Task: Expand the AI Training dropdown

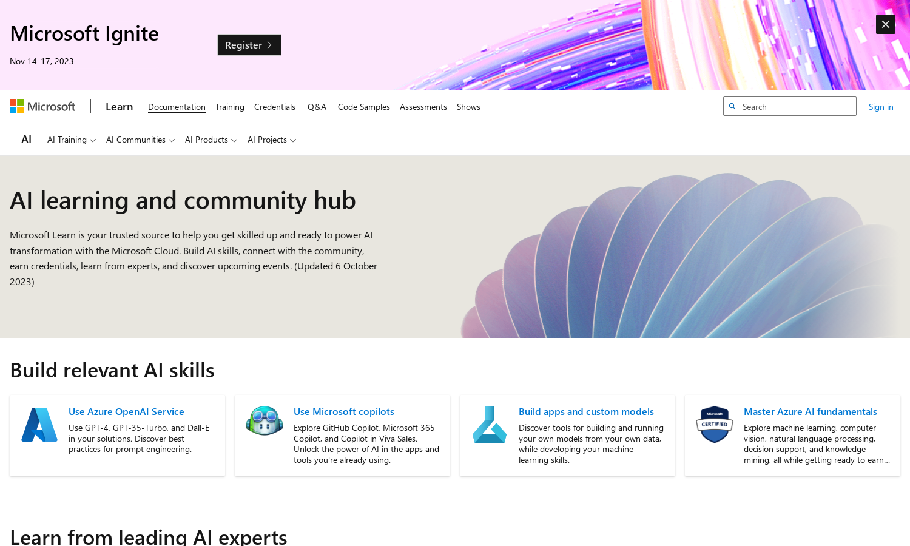Action: [72, 140]
